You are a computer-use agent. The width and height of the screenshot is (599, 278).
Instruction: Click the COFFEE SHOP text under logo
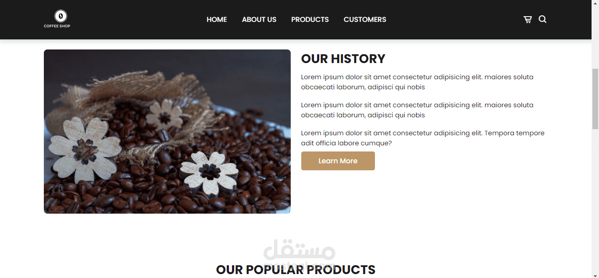click(57, 26)
